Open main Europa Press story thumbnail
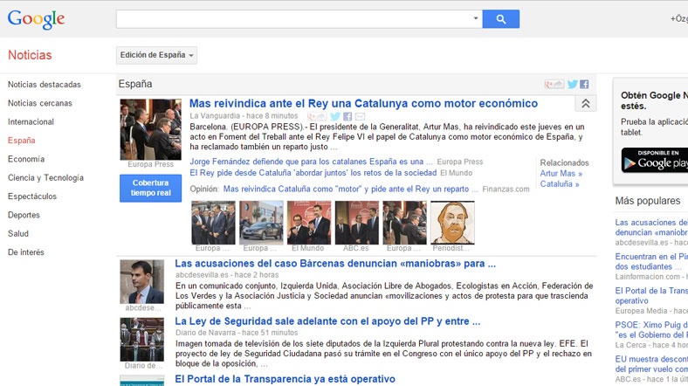The width and height of the screenshot is (688, 386). [150, 129]
